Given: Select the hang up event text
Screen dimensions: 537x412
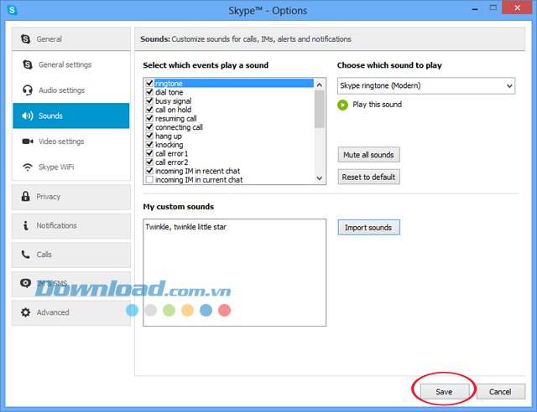Looking at the screenshot, I should click(169, 136).
